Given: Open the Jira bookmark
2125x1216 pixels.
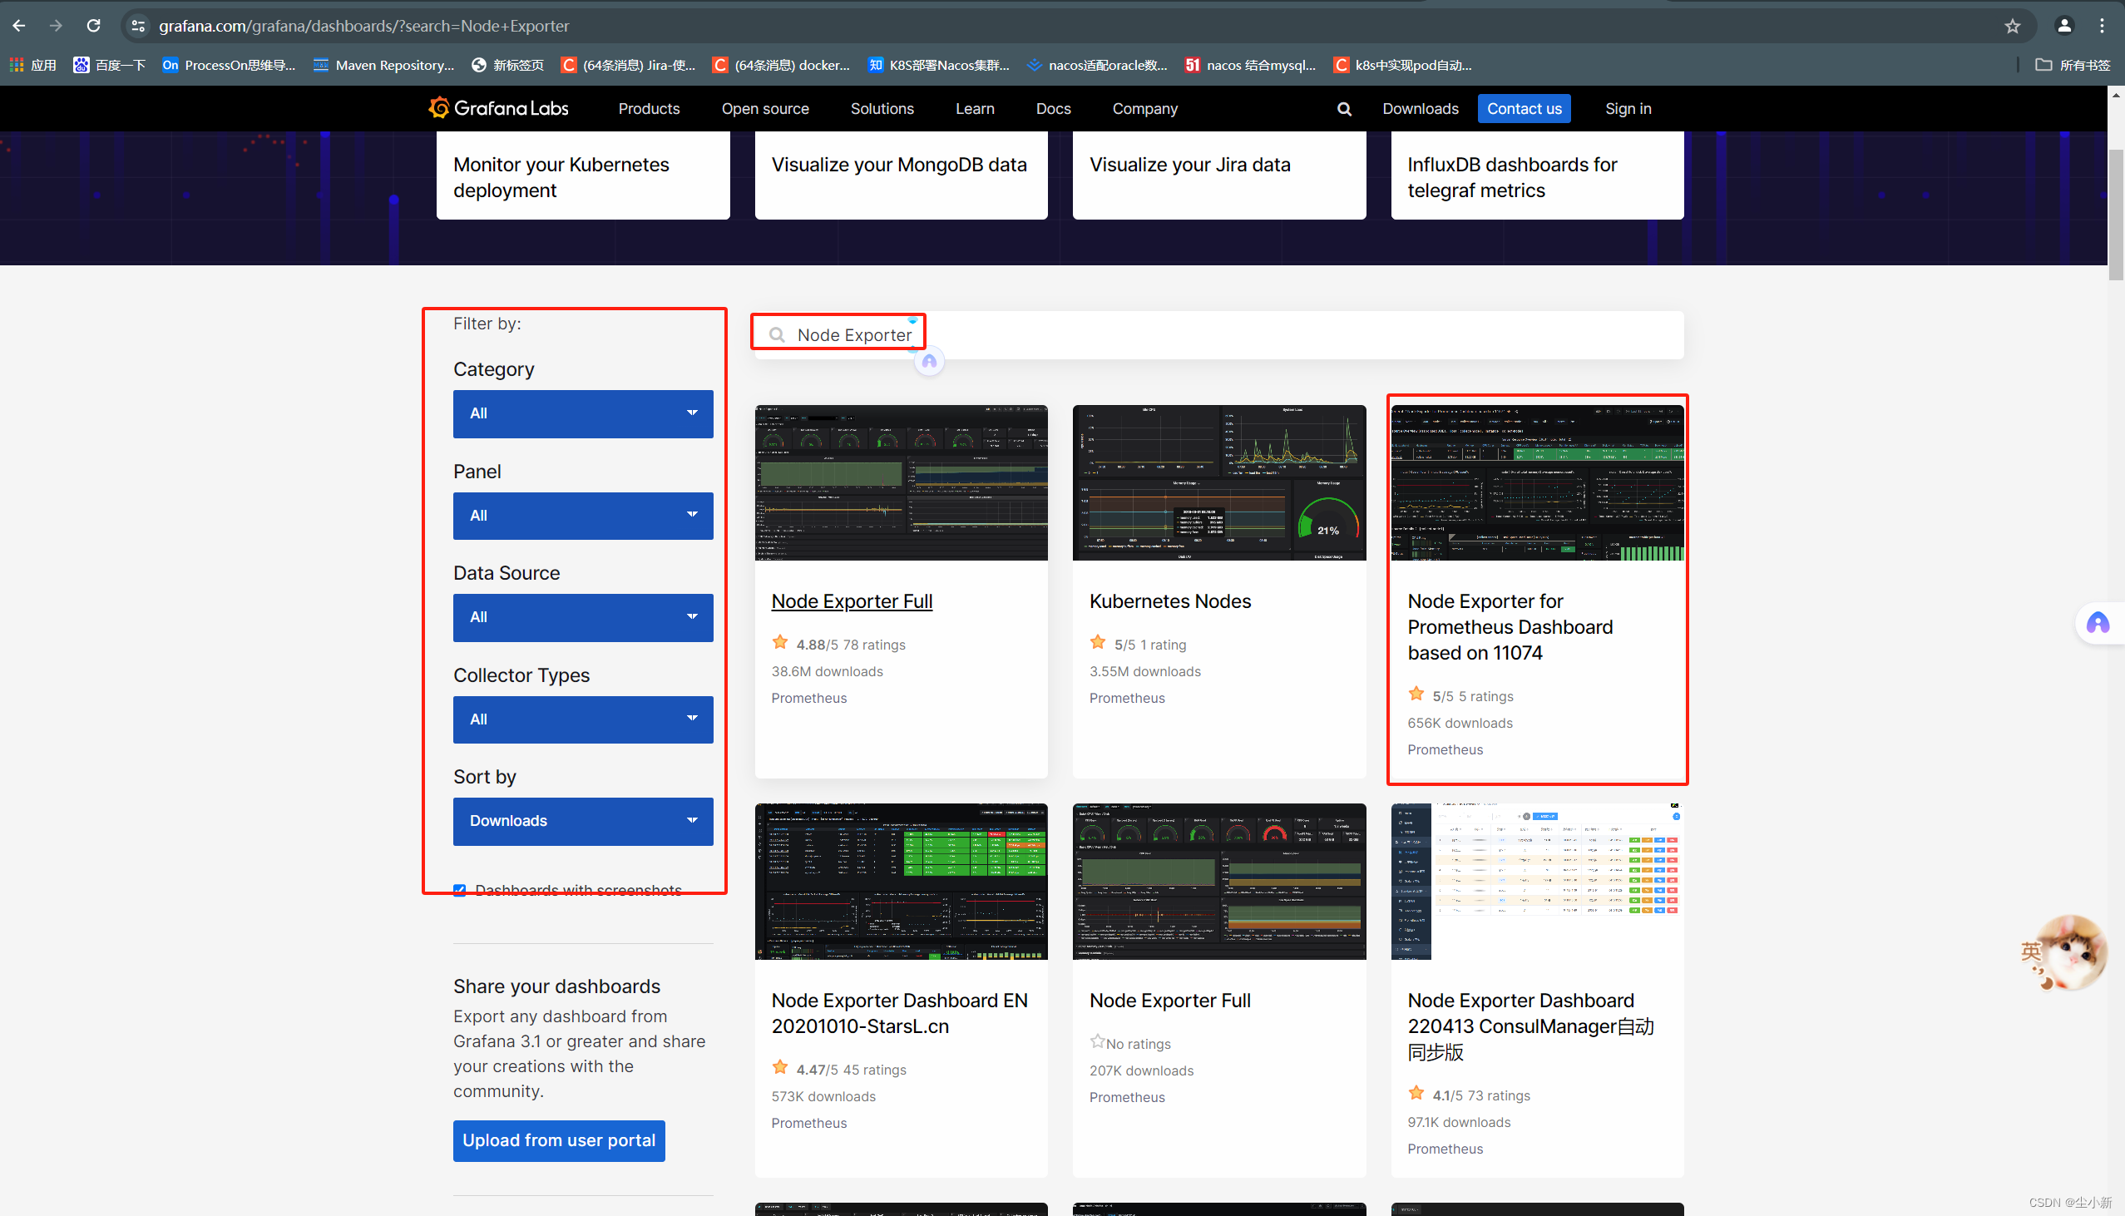Looking at the screenshot, I should [x=629, y=65].
